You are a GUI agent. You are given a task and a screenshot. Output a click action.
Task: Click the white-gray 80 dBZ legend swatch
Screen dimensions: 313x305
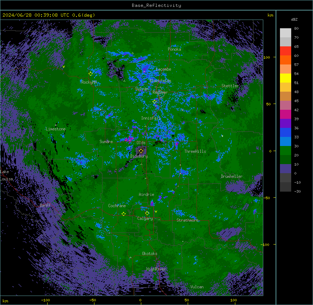point(285,33)
